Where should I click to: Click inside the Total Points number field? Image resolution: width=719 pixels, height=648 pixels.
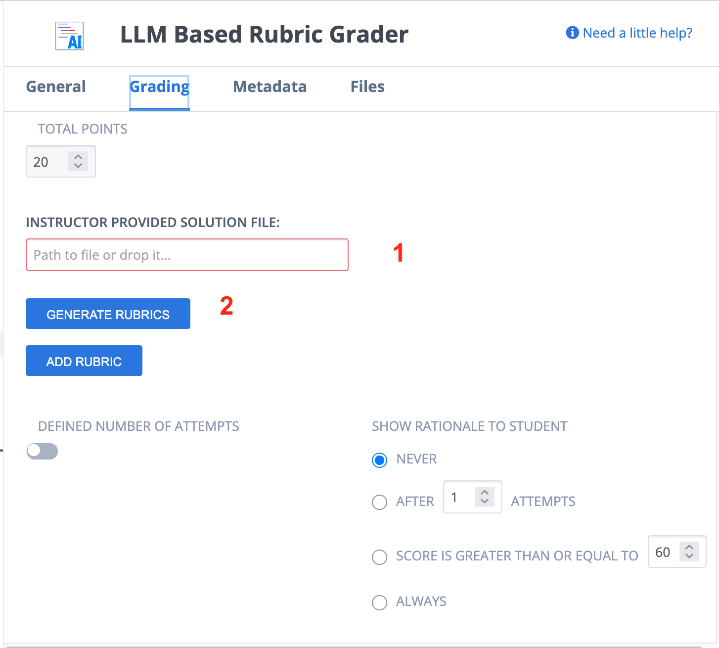tap(47, 162)
